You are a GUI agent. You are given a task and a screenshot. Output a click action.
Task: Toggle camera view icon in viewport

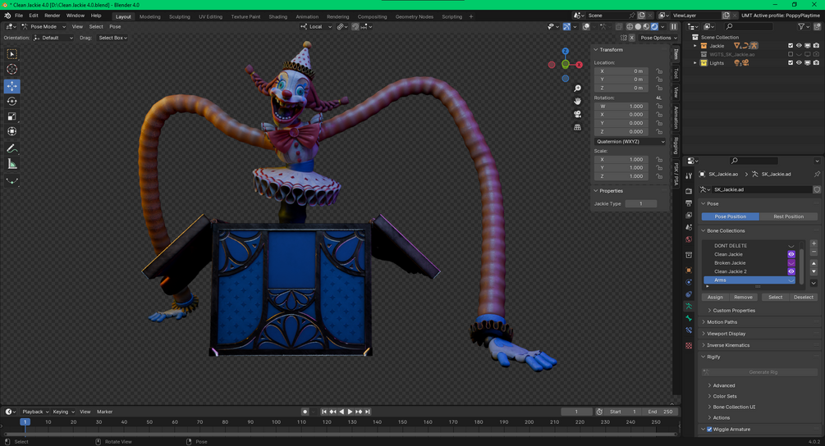(x=577, y=114)
